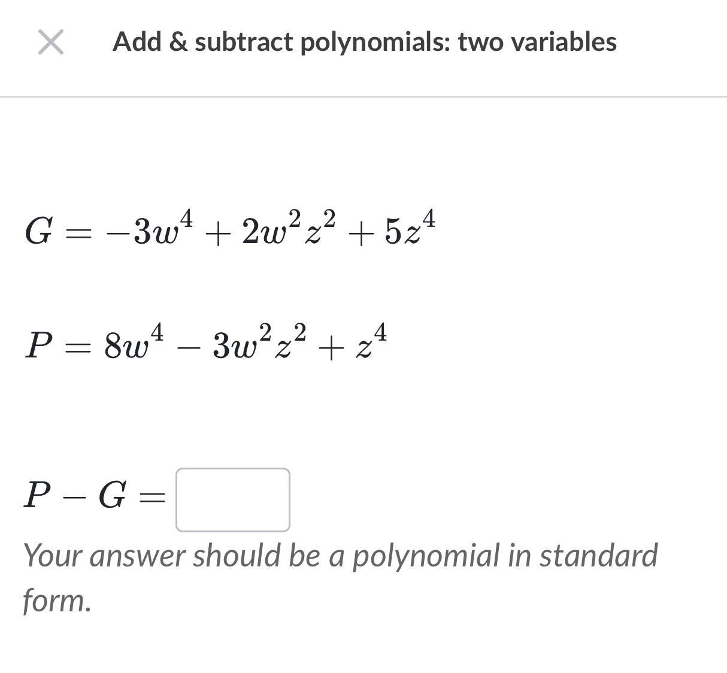Screen dimensions: 727x673
Task: Close the exercise with the X icon
Action: coord(51,43)
